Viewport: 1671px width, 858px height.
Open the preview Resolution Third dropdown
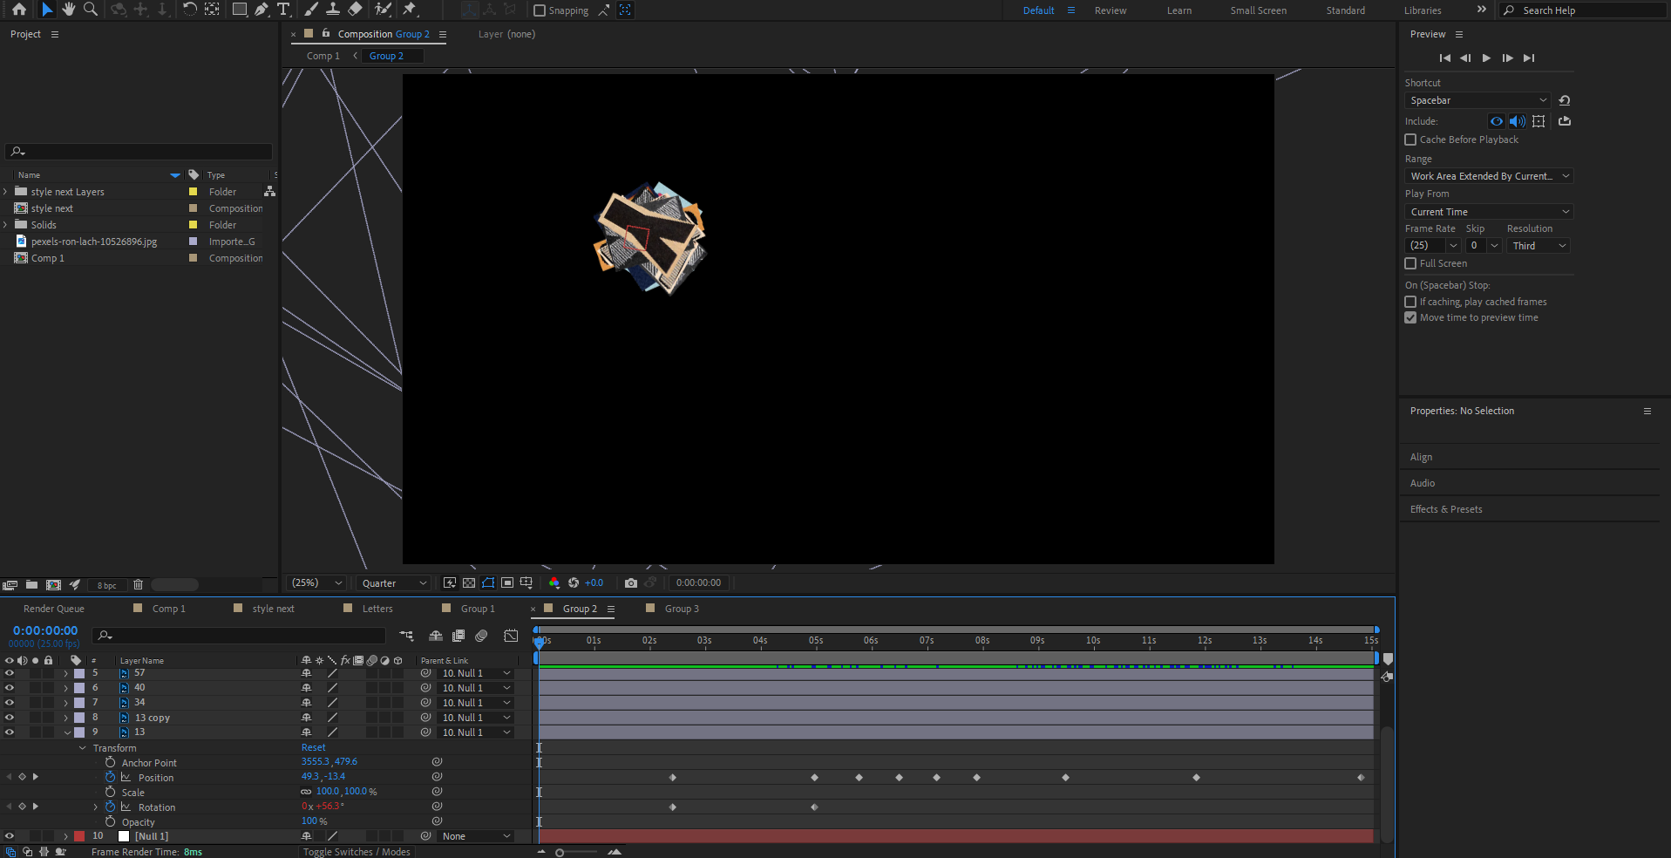pos(1539,246)
